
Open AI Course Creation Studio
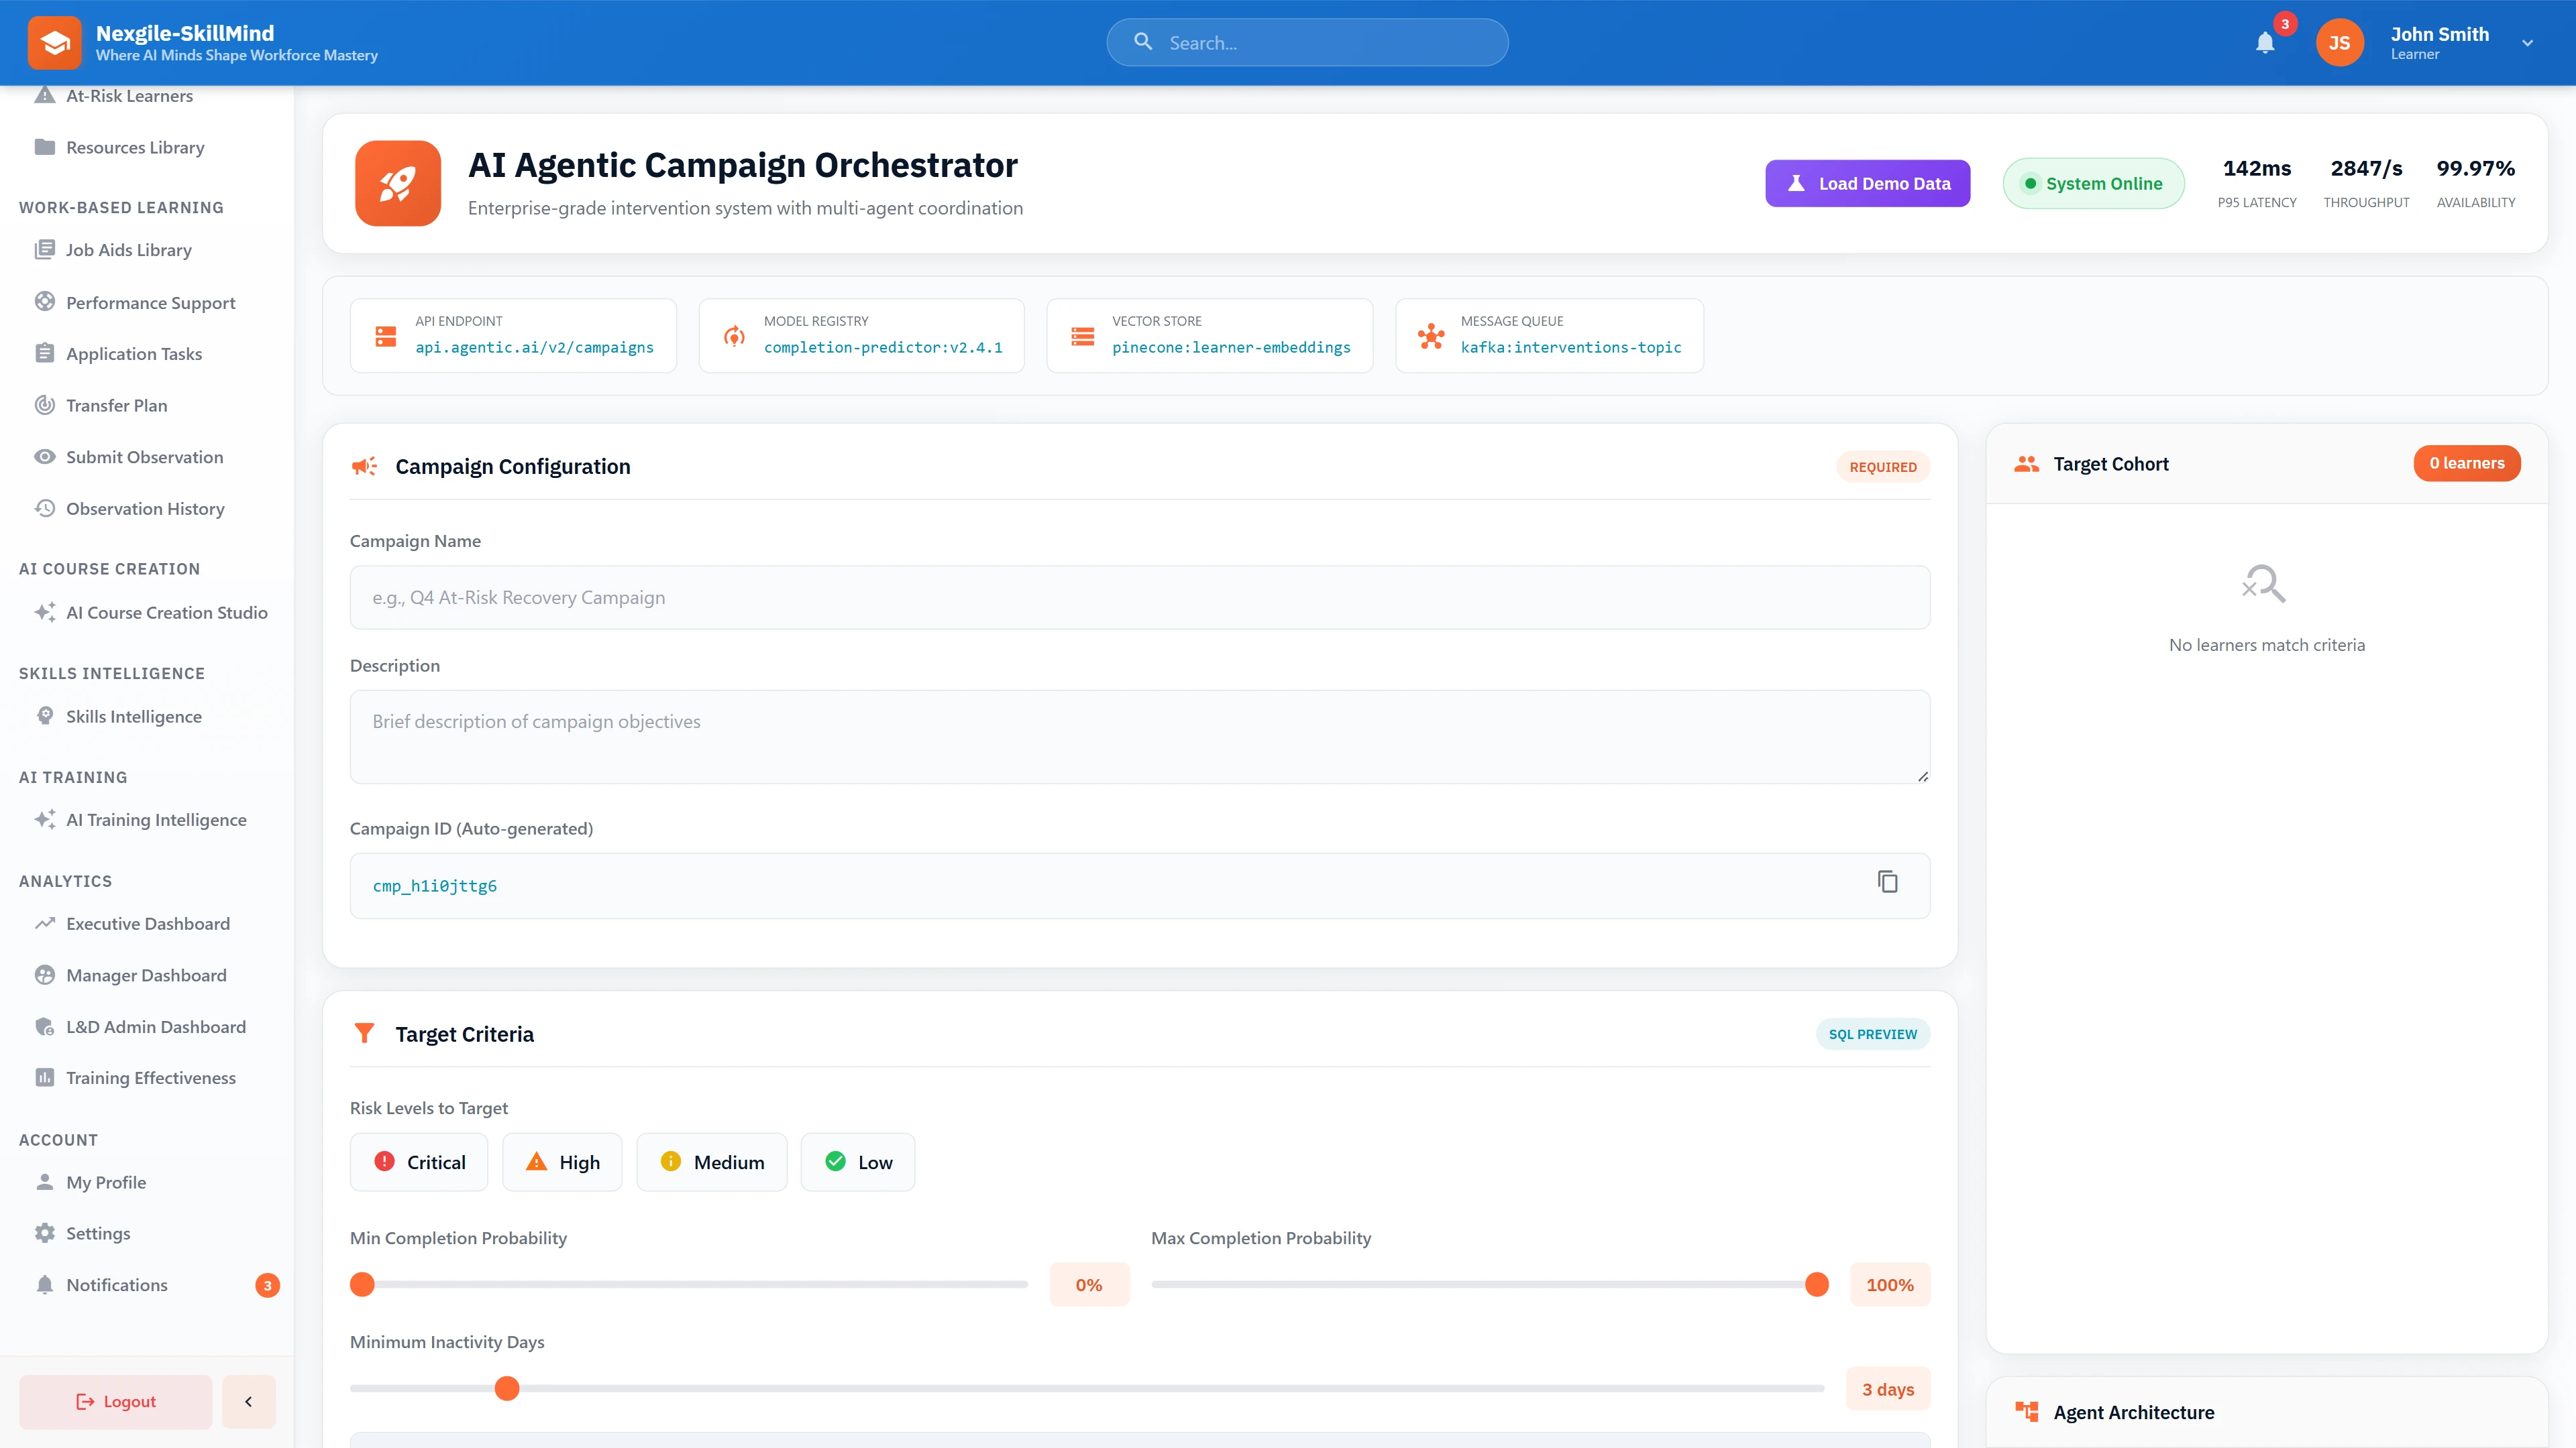pyautogui.click(x=166, y=611)
